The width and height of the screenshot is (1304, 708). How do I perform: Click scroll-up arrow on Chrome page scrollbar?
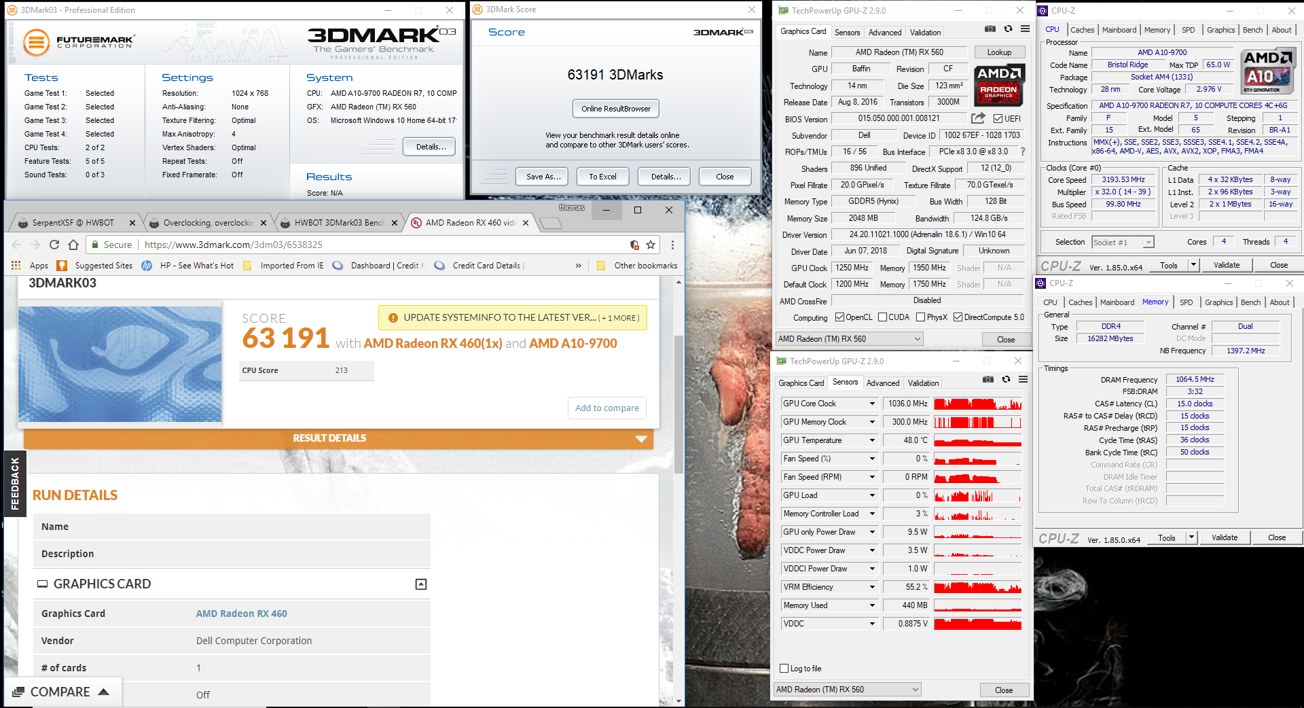click(678, 281)
